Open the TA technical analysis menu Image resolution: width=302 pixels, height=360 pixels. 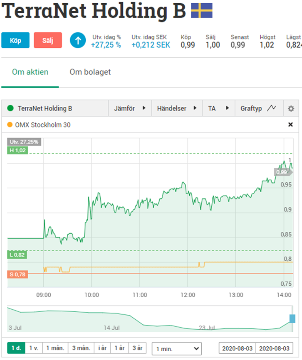pos(218,108)
